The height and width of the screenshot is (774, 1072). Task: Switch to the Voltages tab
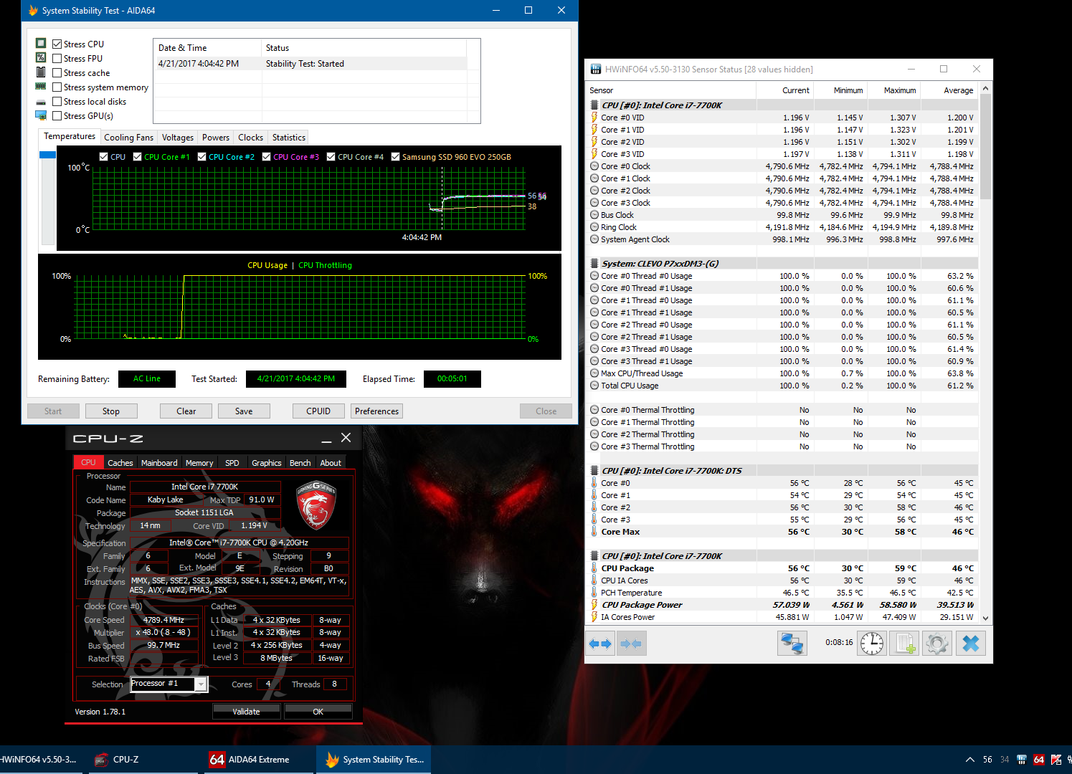click(178, 137)
